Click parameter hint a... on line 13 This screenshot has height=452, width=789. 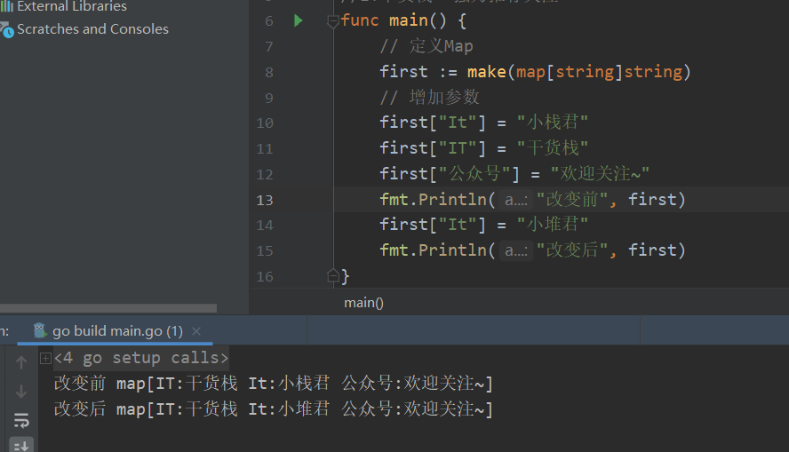pos(515,200)
